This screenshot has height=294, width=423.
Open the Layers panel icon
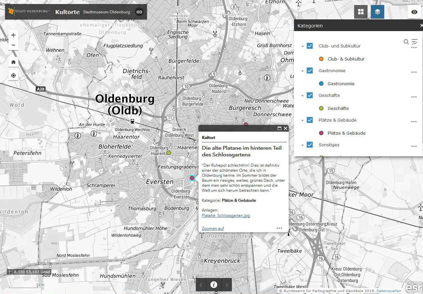click(x=377, y=12)
